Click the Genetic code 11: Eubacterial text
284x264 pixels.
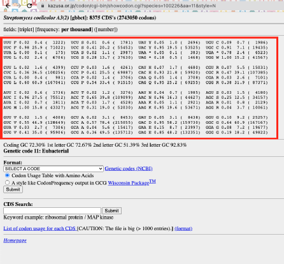(36, 151)
